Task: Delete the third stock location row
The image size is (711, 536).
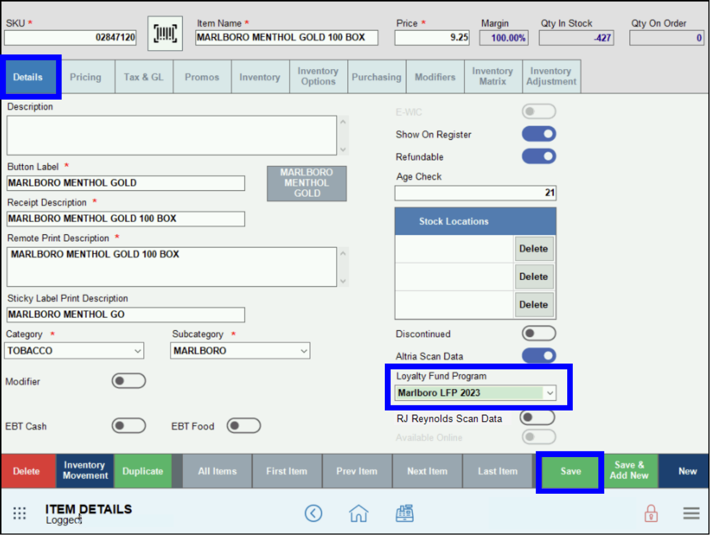Action: click(x=533, y=304)
